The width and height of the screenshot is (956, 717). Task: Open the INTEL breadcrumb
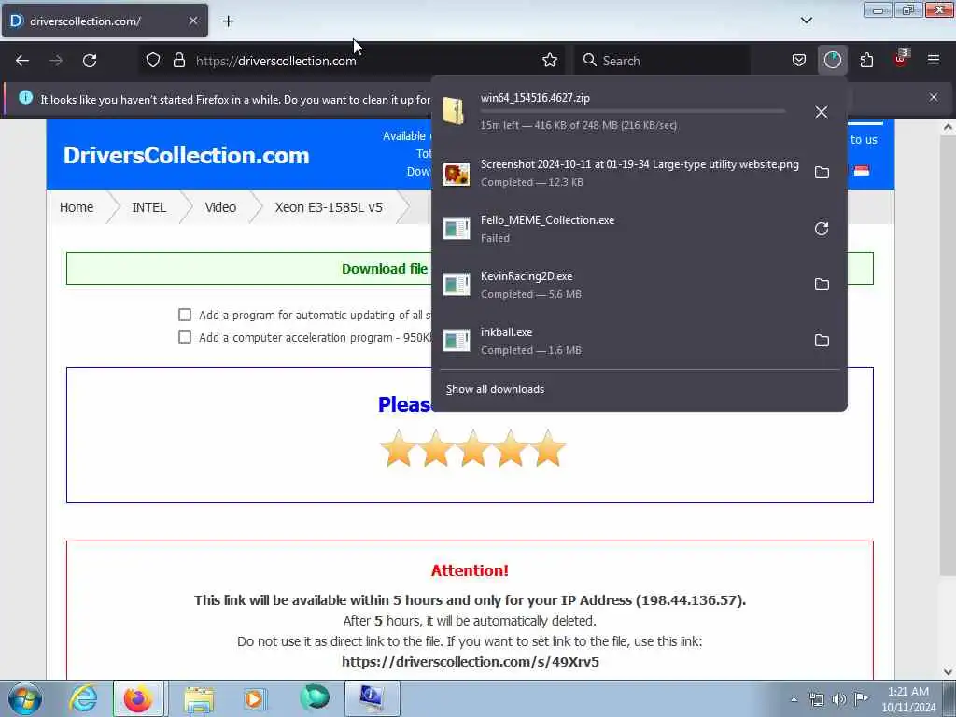pyautogui.click(x=148, y=207)
